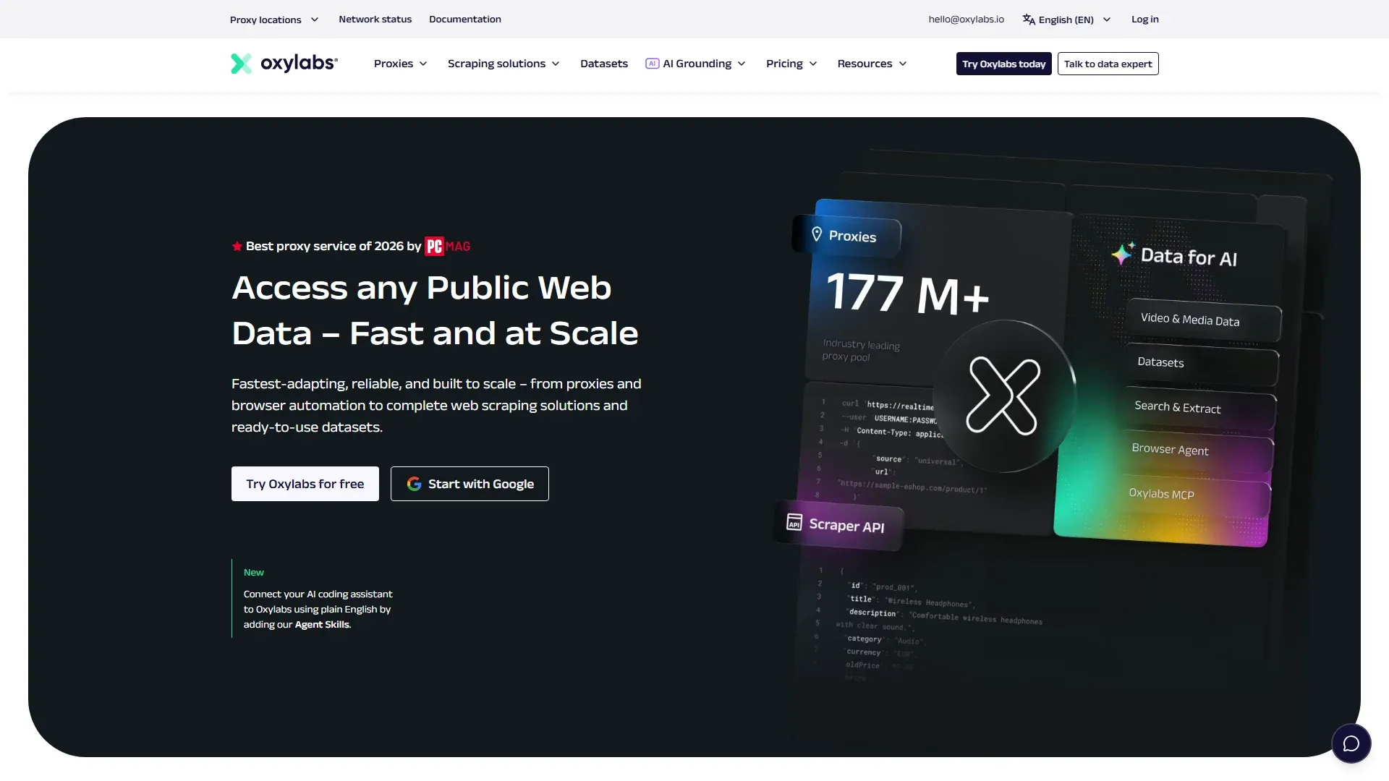Screen dimensions: 1389x781
Task: Go to Network status page
Action: (375, 20)
